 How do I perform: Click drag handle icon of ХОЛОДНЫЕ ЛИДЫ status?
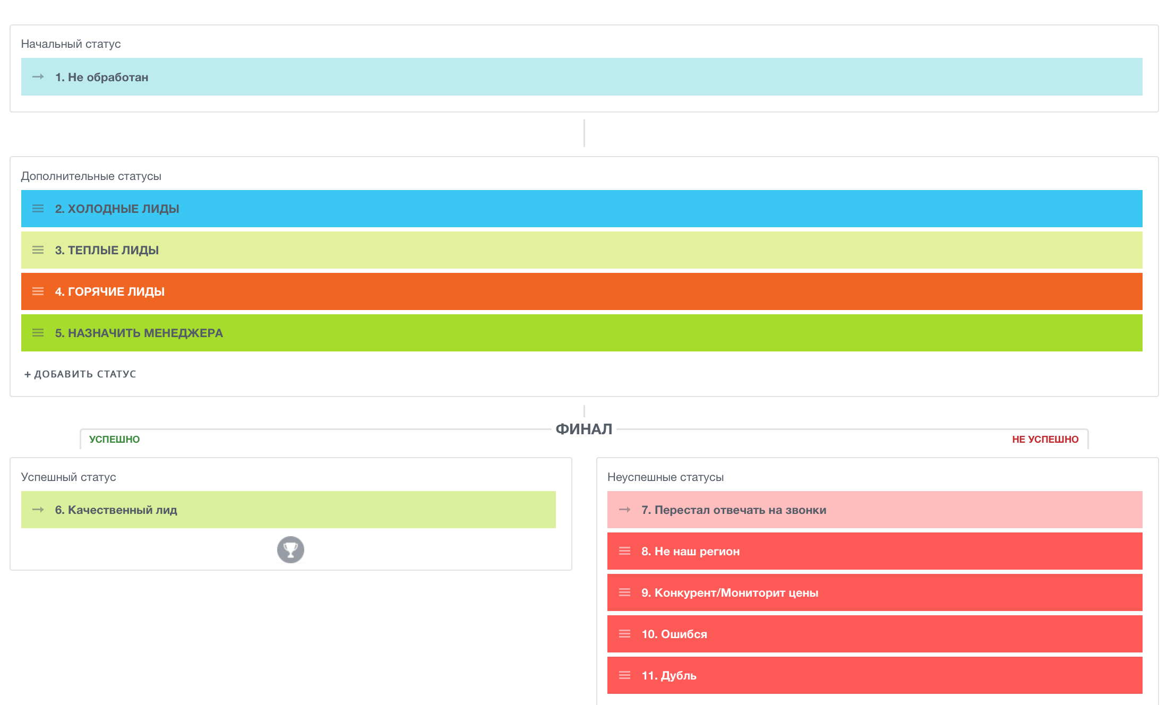click(x=38, y=209)
